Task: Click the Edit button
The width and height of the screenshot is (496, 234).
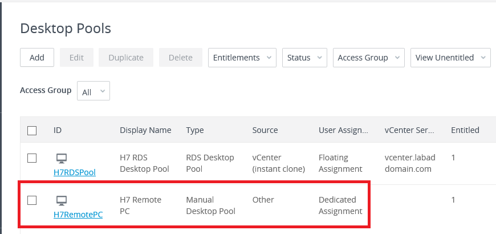Action: (x=76, y=58)
